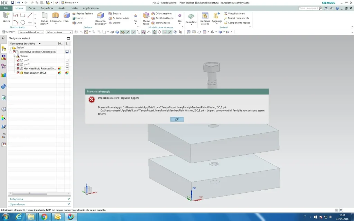Uncheck the part1 component checkbox
This screenshot has height=221, width=354.
coord(18,60)
